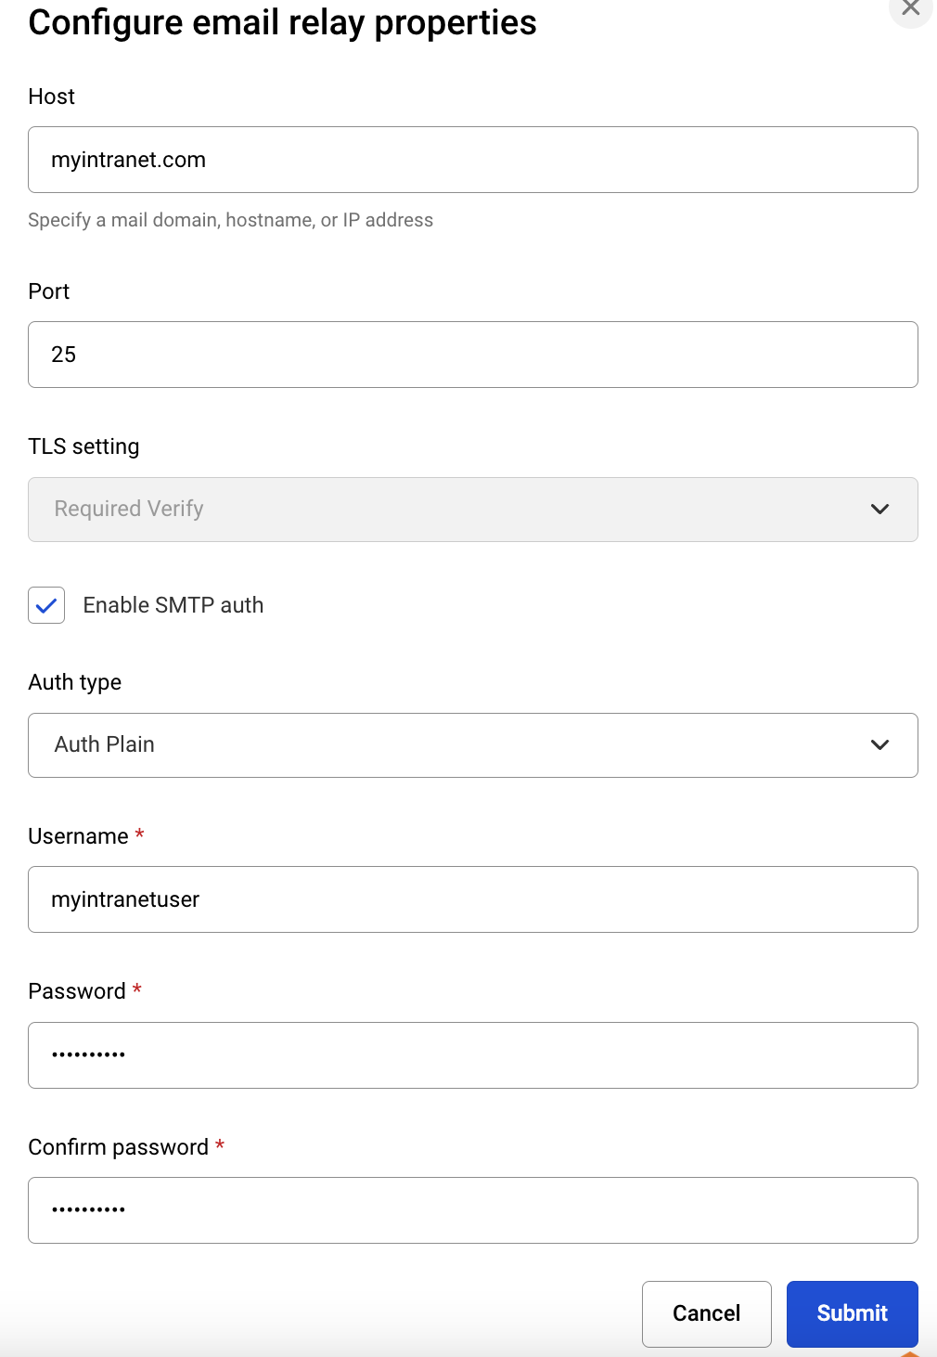Screen dimensions: 937x1357
Task: Click the TLS setting dropdown chevron
Action: click(879, 510)
